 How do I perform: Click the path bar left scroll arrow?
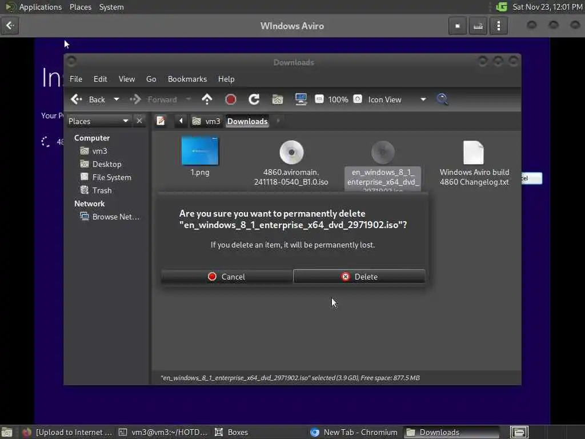181,121
